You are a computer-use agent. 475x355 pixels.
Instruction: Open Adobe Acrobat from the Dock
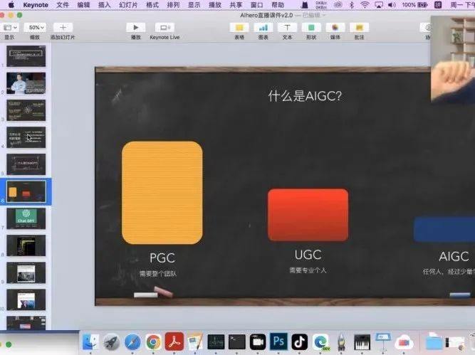[174, 341]
